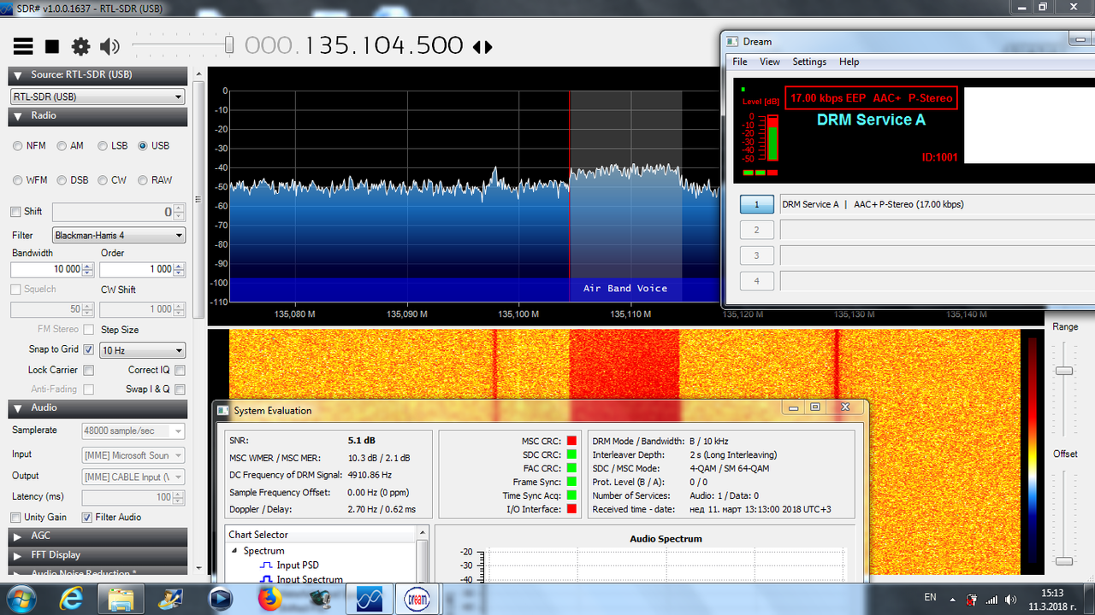Open the microphone recorder taskbar icon

(319, 599)
